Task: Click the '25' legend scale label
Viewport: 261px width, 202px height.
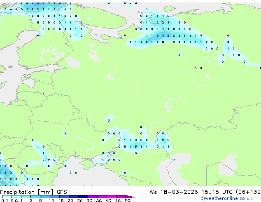Action: (x=80, y=200)
